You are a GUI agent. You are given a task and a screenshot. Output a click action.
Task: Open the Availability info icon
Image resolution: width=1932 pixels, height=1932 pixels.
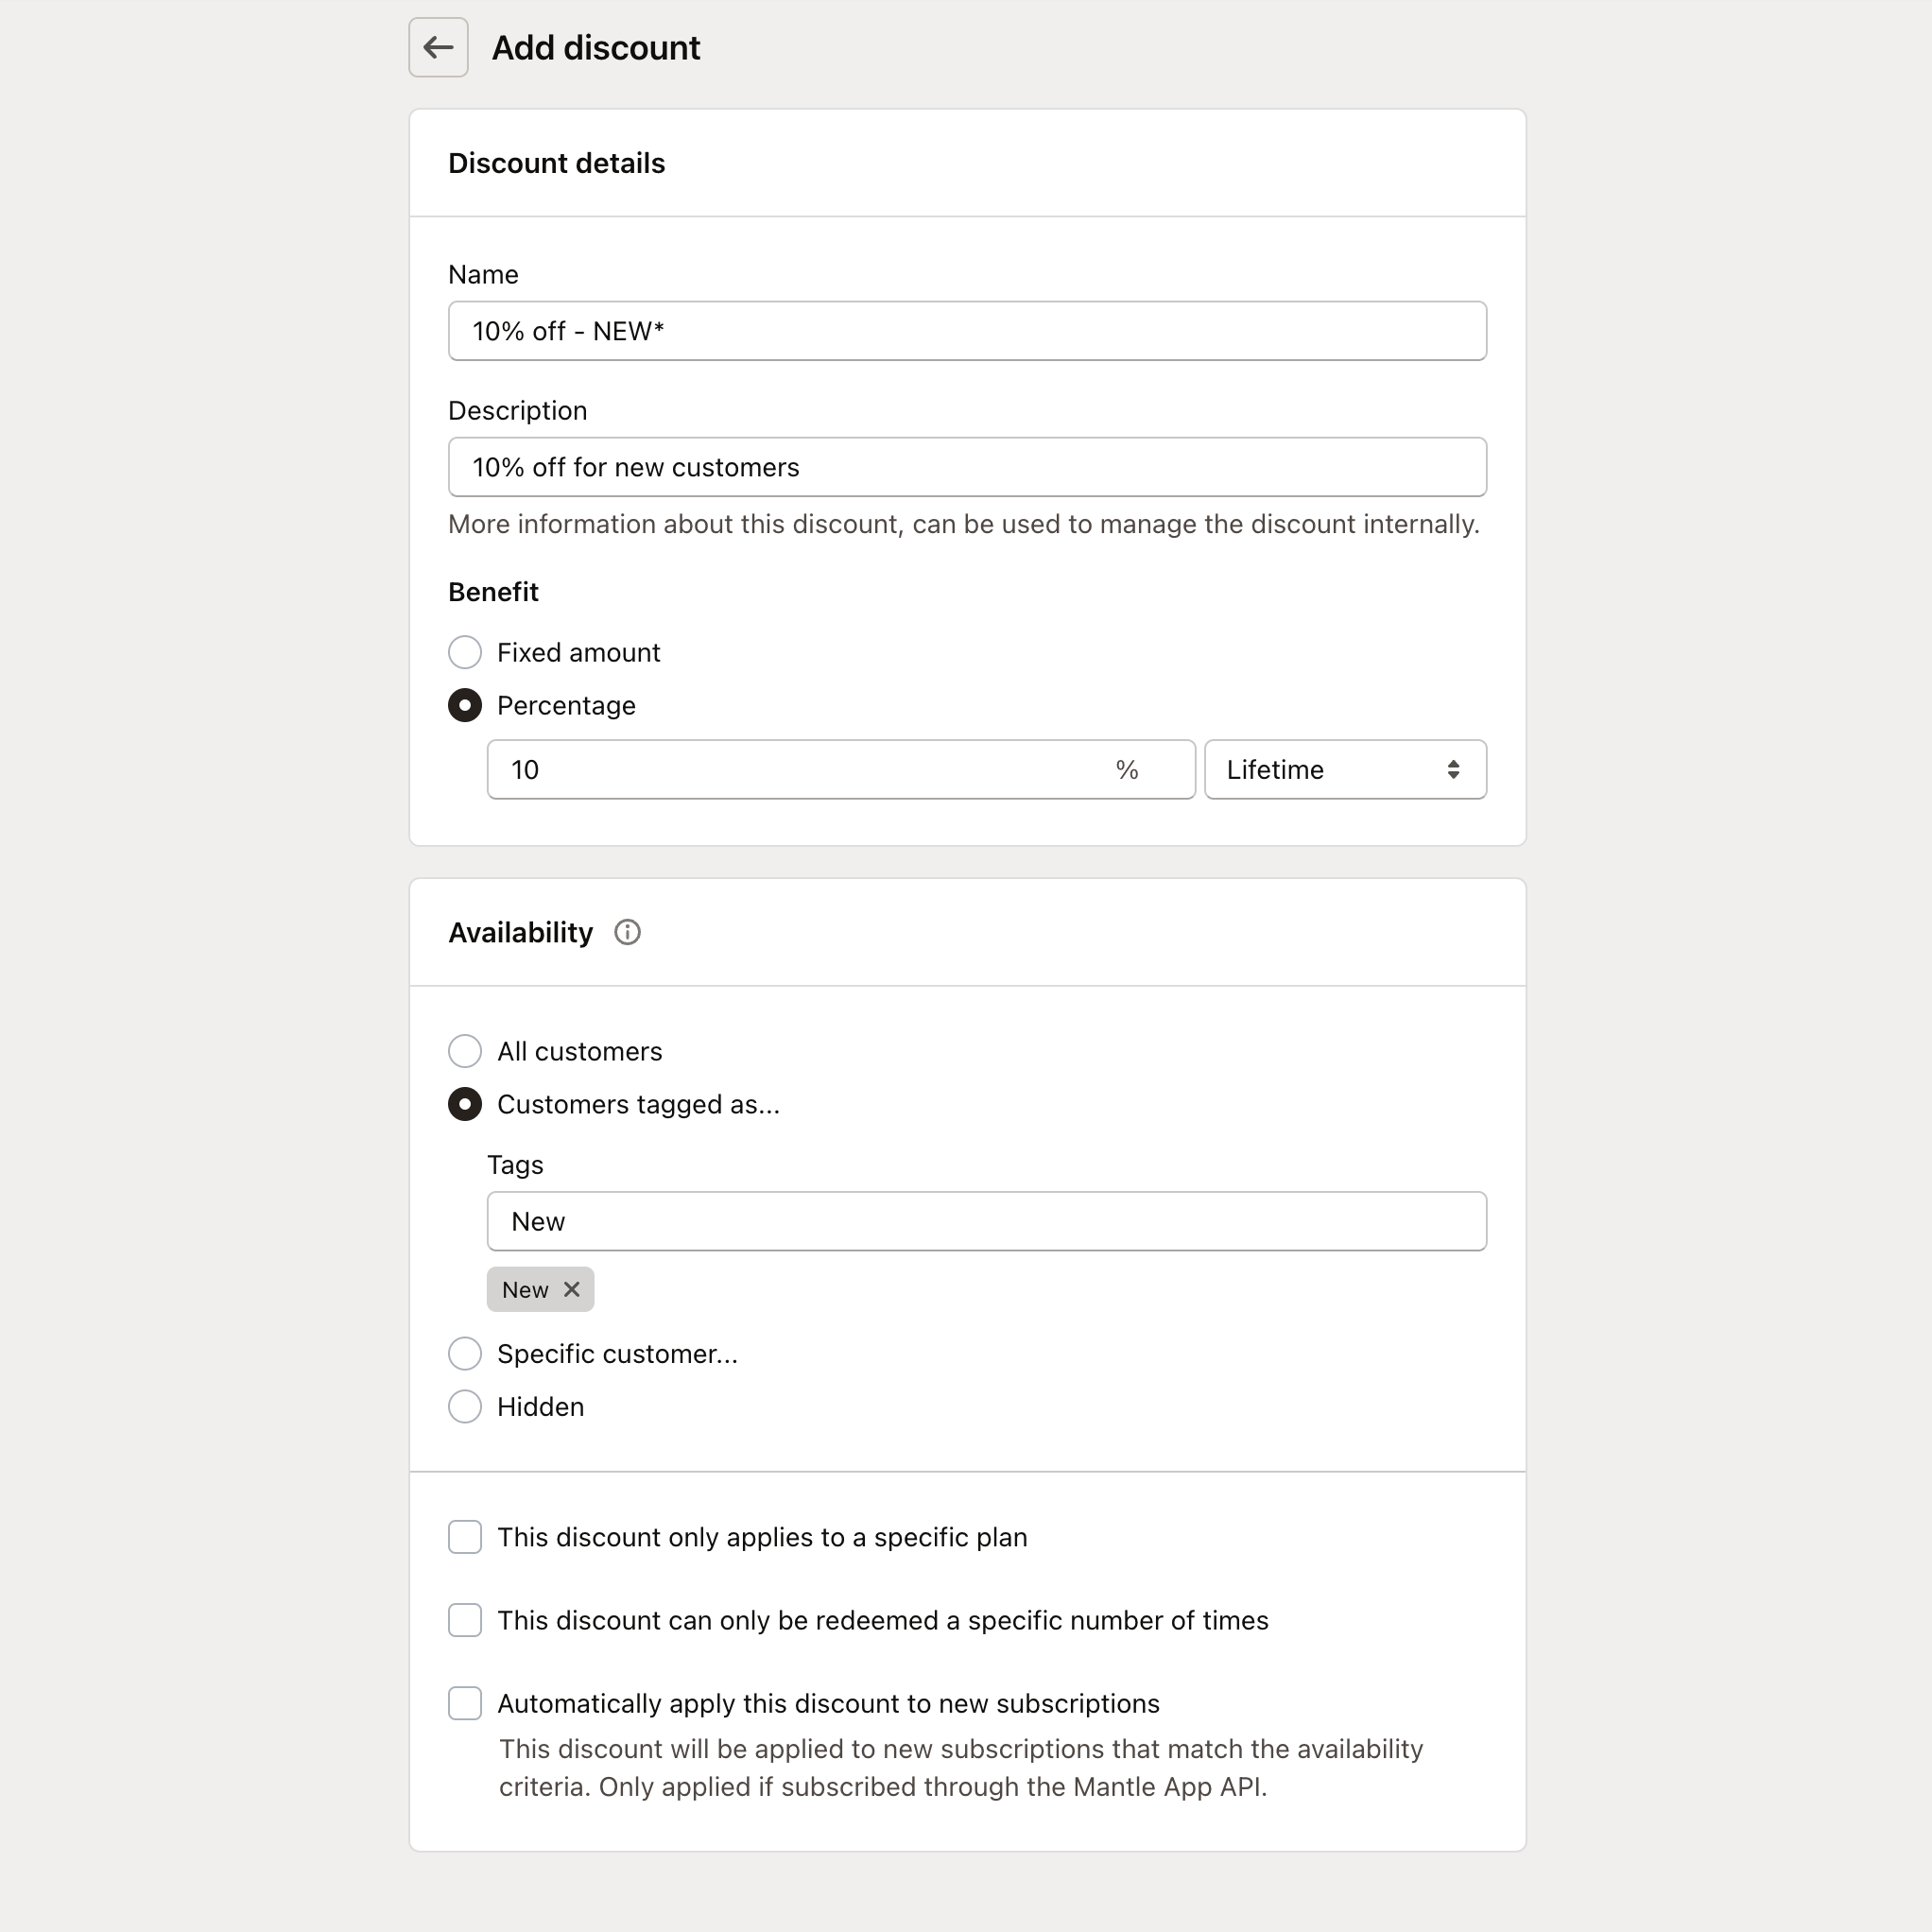coord(627,932)
